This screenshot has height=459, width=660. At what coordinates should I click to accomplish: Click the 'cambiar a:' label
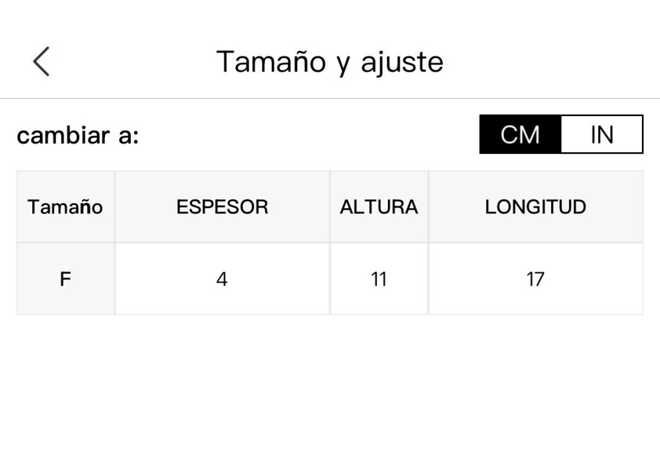(78, 136)
